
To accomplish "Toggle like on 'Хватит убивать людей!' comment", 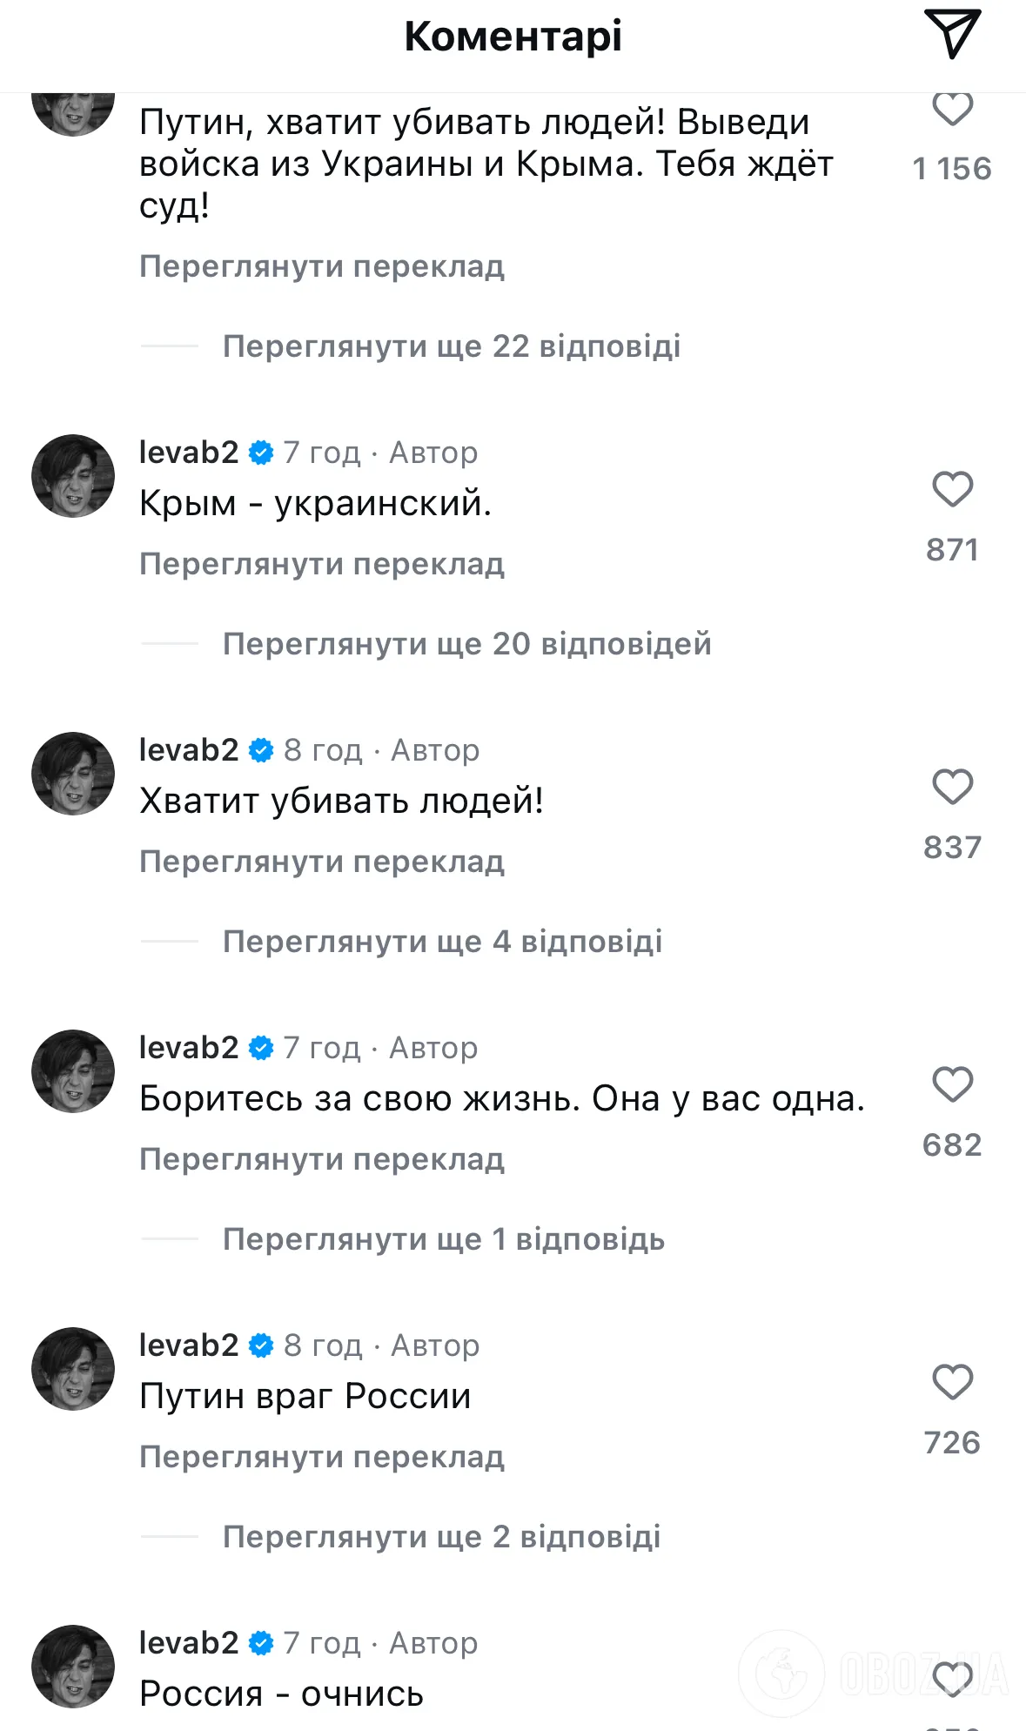I will tap(951, 788).
